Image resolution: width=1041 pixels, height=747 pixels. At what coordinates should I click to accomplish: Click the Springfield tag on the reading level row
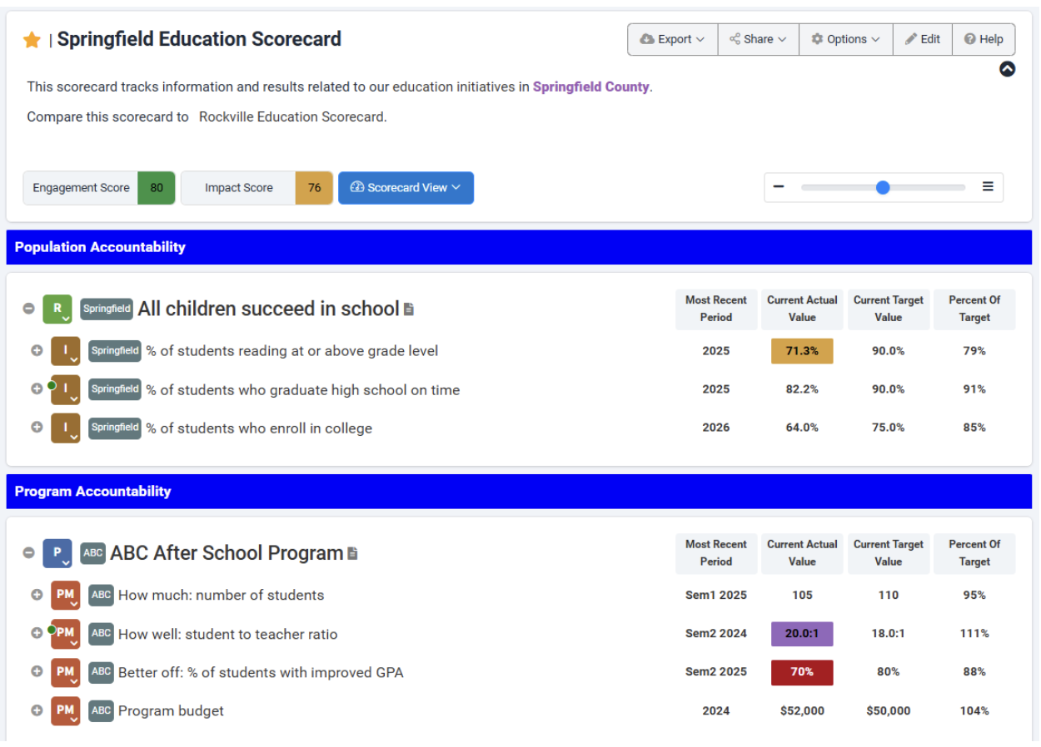pyautogui.click(x=115, y=351)
